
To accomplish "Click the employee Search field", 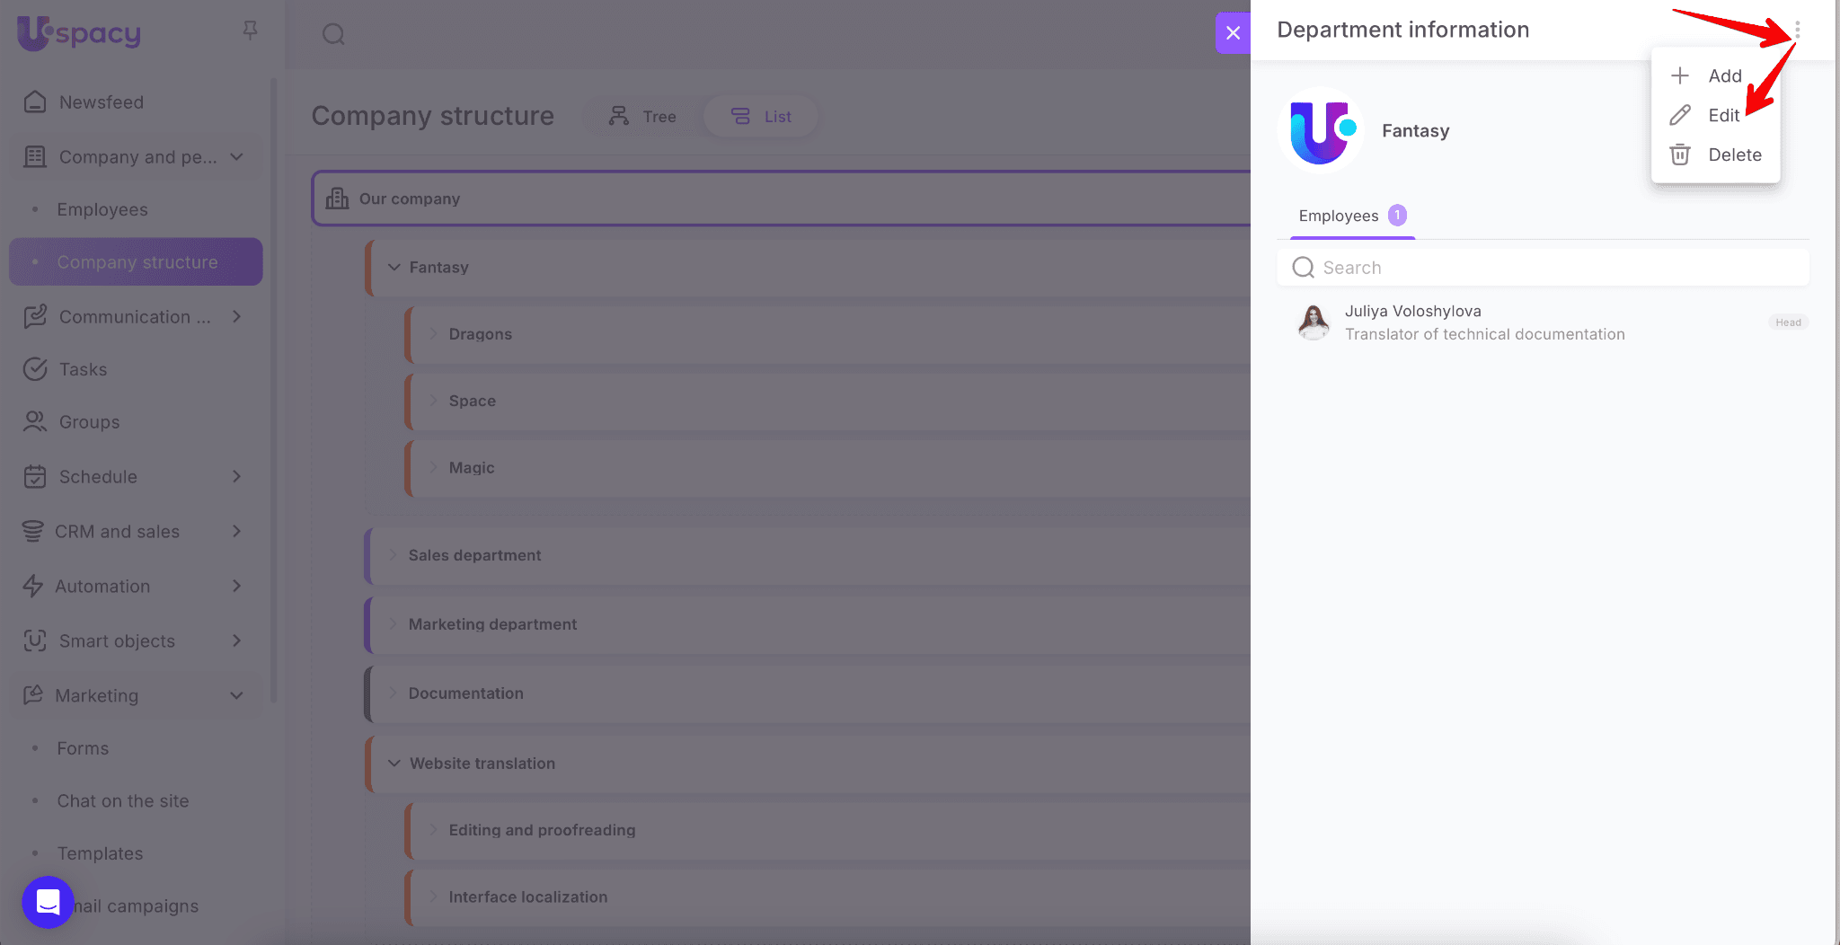I will click(x=1542, y=268).
